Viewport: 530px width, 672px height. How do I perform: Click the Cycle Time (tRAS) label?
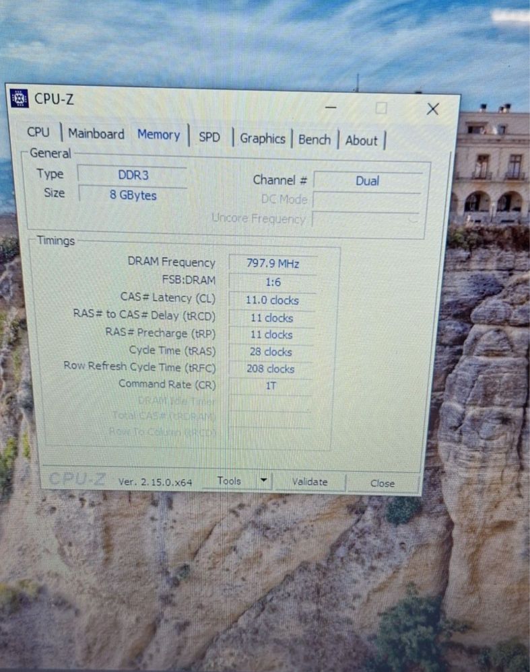(172, 350)
